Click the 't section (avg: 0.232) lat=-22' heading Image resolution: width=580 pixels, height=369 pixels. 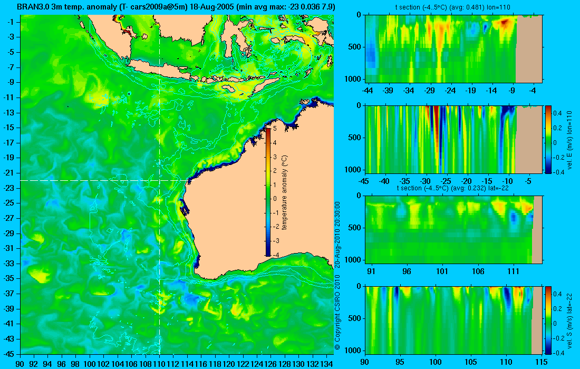pyautogui.click(x=453, y=188)
